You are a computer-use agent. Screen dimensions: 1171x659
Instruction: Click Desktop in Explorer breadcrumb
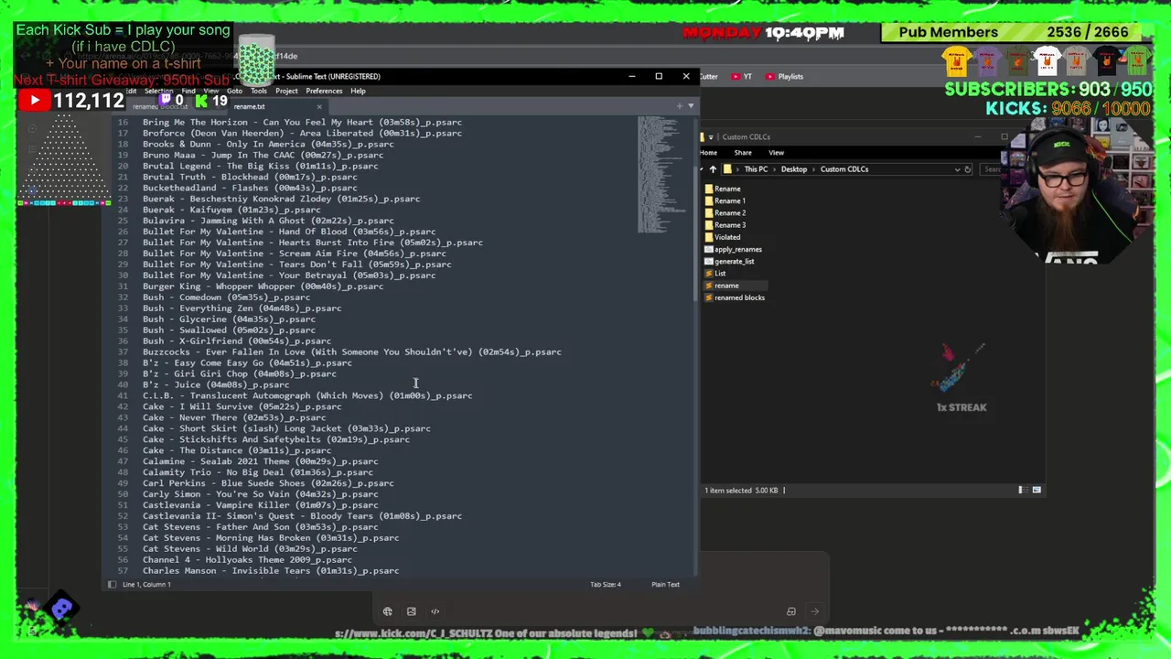click(794, 169)
